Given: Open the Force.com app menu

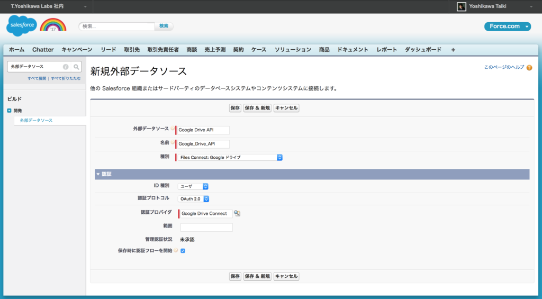Looking at the screenshot, I should 508,26.
